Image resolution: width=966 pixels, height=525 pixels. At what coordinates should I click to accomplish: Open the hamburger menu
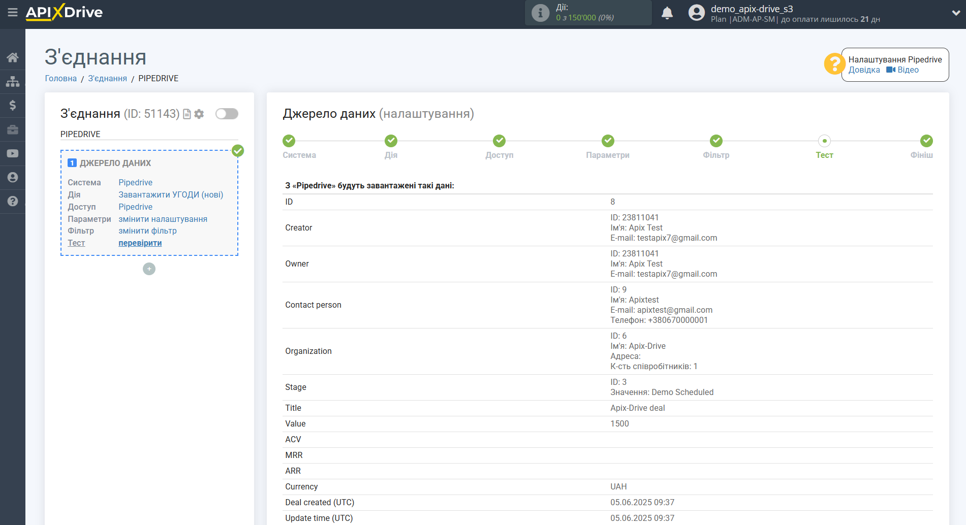point(13,12)
